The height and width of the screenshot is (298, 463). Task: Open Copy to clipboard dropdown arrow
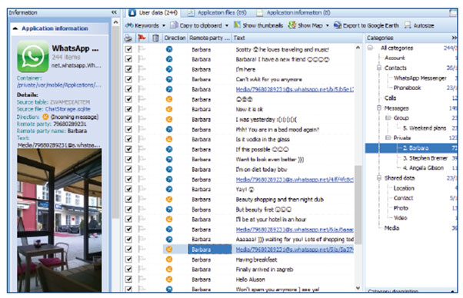(x=227, y=25)
